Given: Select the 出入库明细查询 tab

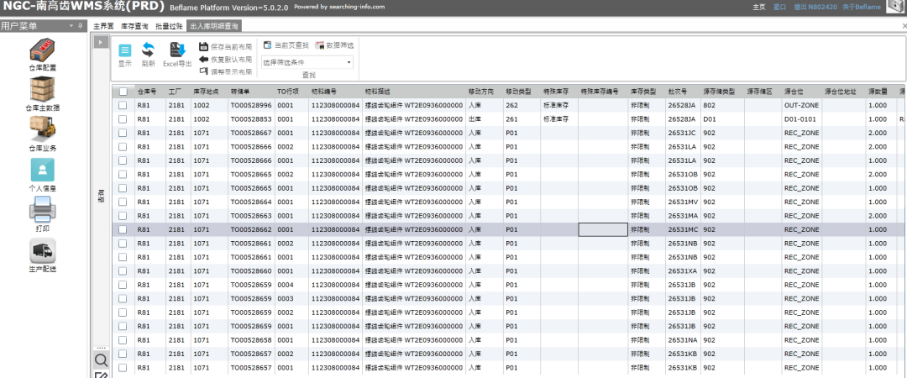Looking at the screenshot, I should (x=215, y=27).
